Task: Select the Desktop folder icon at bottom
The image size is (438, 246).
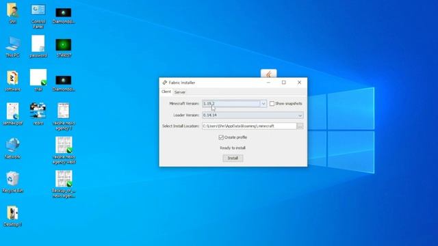Action: [x=12, y=216]
